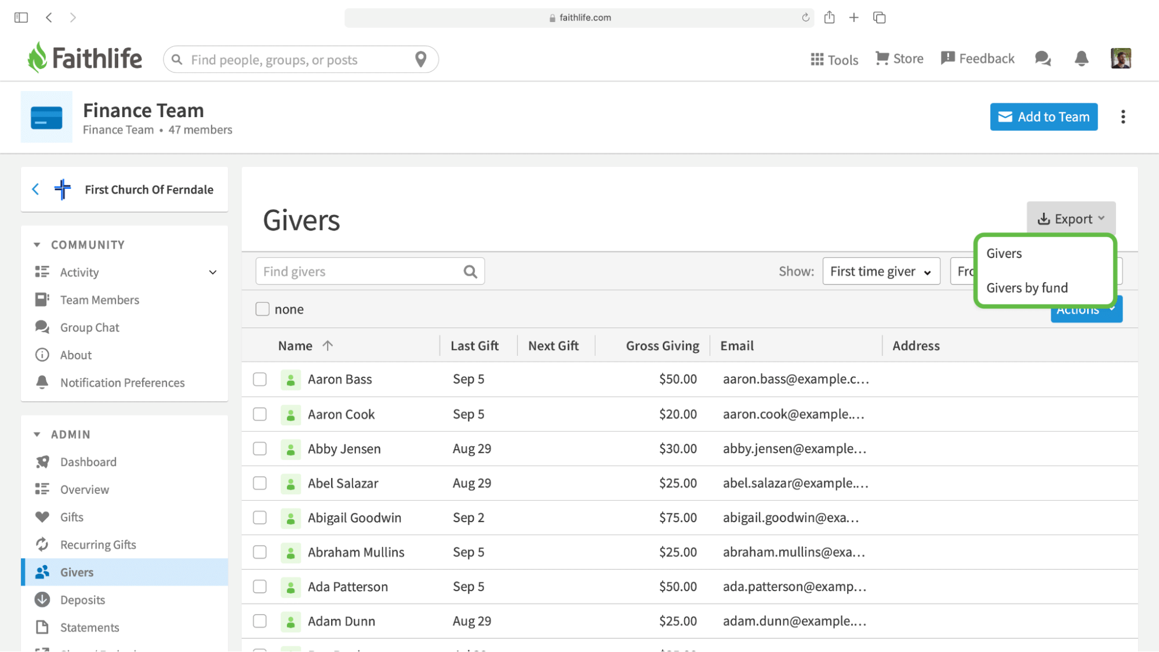Open Activity in the sidebar

pyautogui.click(x=79, y=272)
